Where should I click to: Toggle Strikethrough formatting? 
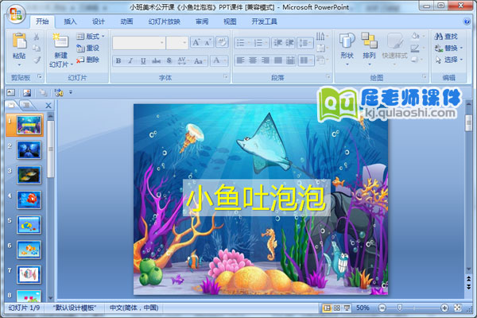[156, 61]
